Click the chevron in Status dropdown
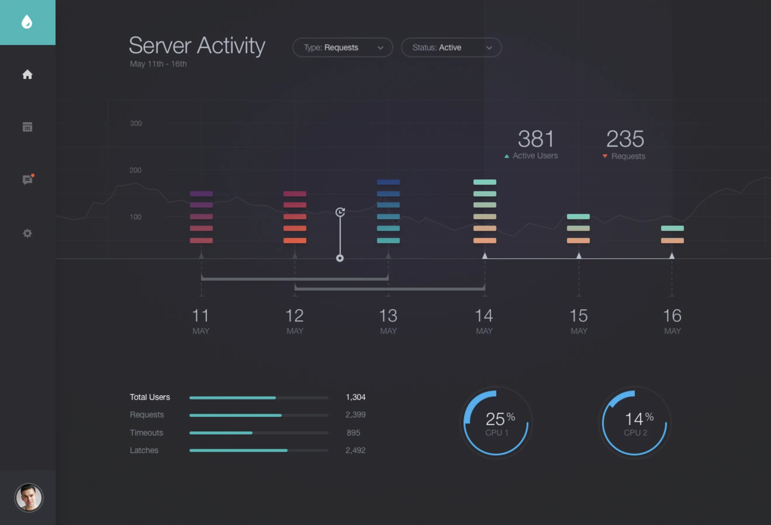This screenshot has width=771, height=525. coord(489,48)
